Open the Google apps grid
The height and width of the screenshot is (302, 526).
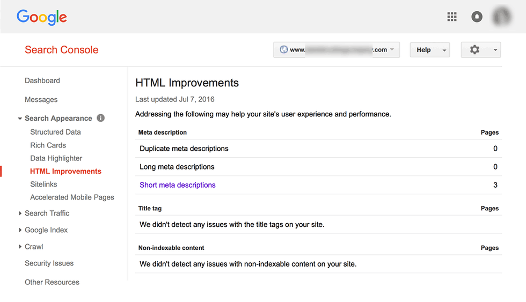pyautogui.click(x=452, y=17)
